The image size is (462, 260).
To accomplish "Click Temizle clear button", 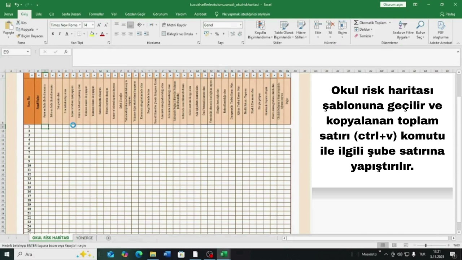I will click(x=364, y=36).
